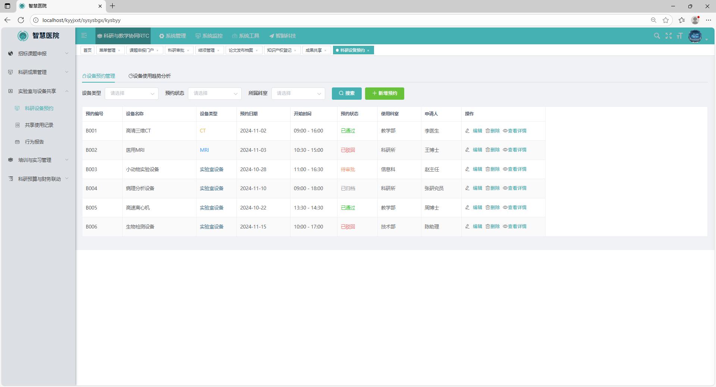Click the 搜索 button
The width and height of the screenshot is (716, 387).
coord(346,93)
